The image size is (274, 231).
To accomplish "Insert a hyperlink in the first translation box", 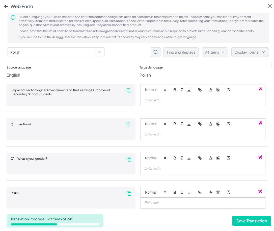I will pyautogui.click(x=200, y=90).
